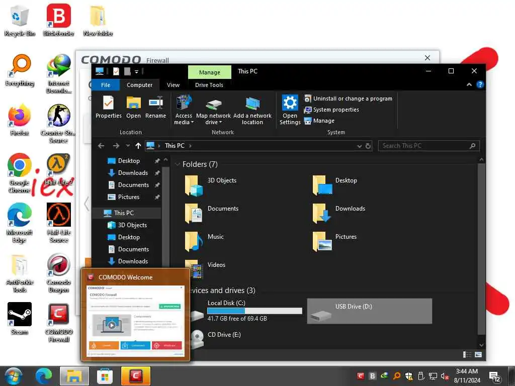Click the Open Settings gear icon

(290, 110)
